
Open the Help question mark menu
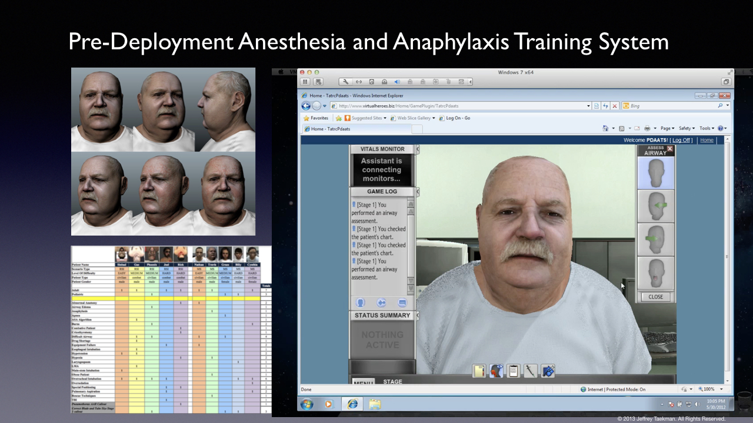point(722,128)
